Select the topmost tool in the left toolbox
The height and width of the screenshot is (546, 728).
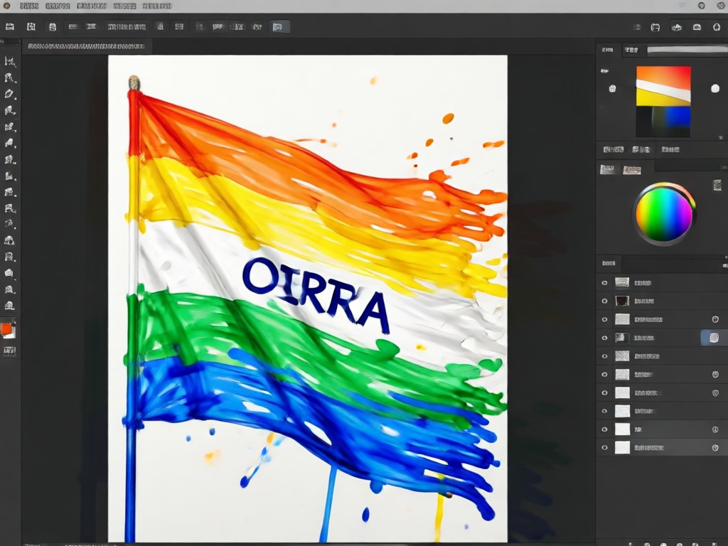point(10,61)
